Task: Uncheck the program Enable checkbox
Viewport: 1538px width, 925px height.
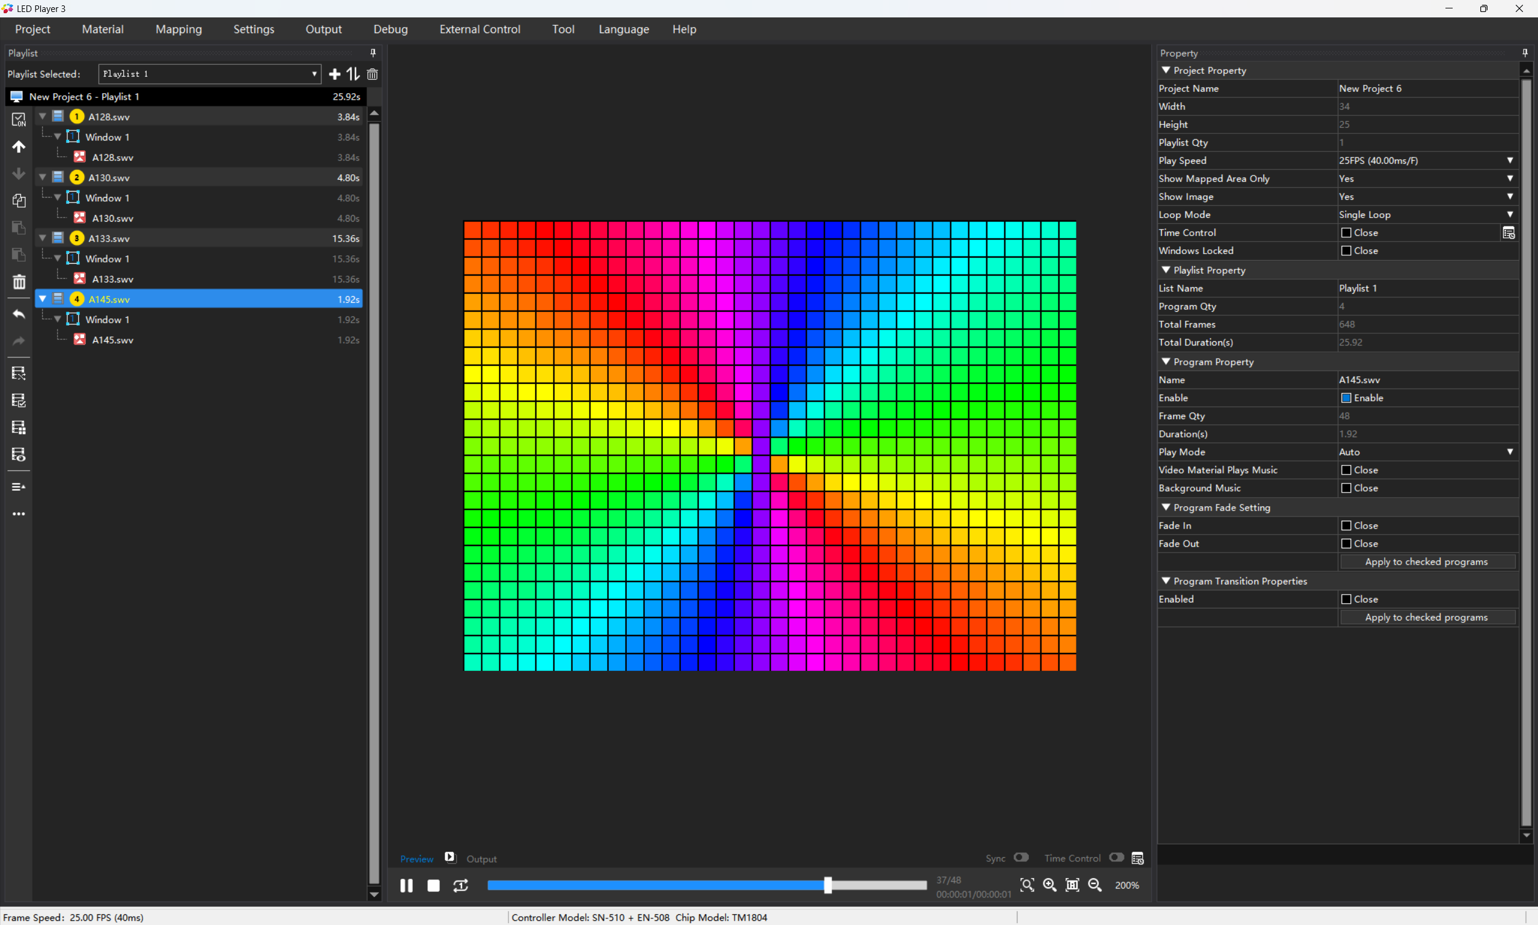Action: (x=1346, y=398)
